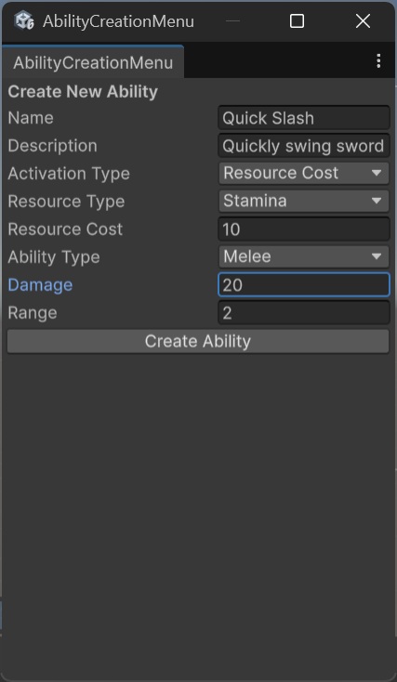397x682 pixels.
Task: Click into the Description text field
Action: pos(304,146)
